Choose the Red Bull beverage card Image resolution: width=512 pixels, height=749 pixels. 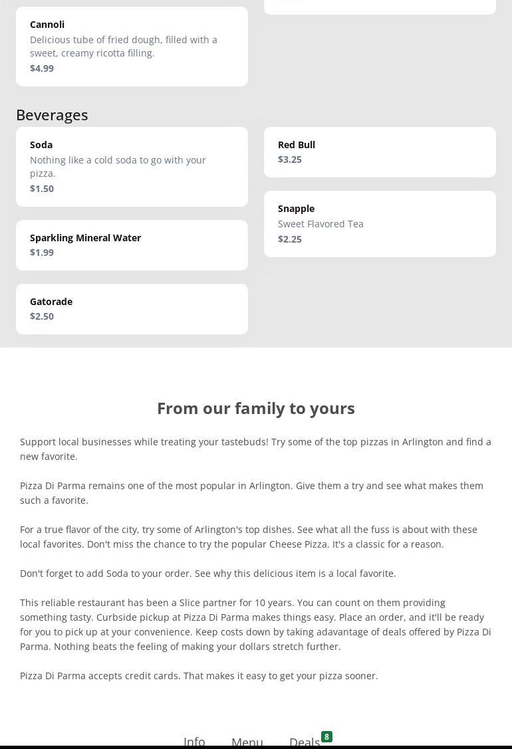(380, 152)
